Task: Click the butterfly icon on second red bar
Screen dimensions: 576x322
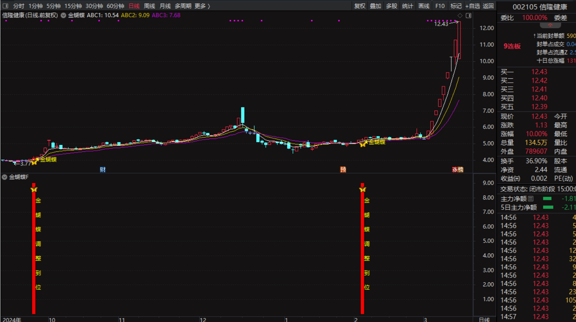Action: (362, 189)
